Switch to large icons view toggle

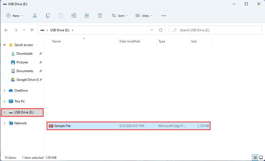(261, 157)
